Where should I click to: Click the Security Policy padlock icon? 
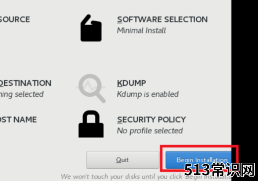tap(91, 124)
